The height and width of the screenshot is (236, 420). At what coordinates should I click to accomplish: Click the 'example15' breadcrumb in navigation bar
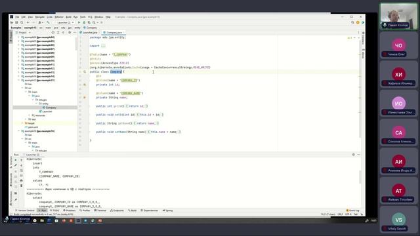(30, 28)
